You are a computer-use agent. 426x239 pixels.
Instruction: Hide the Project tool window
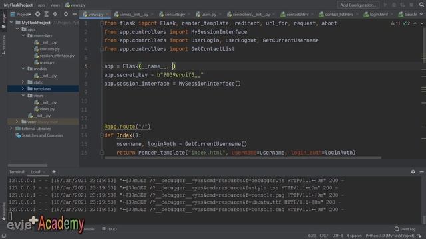pos(74,14)
